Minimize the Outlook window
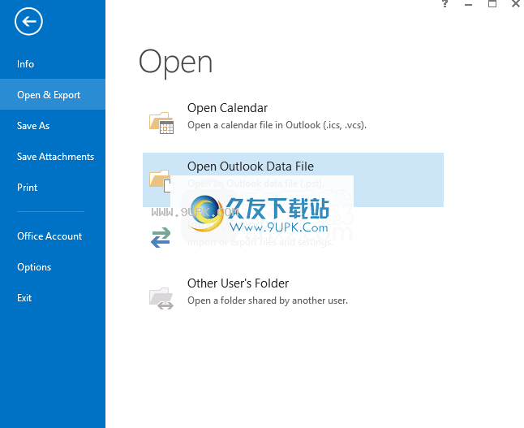Viewport: 524px width, 428px height. tap(469, 4)
